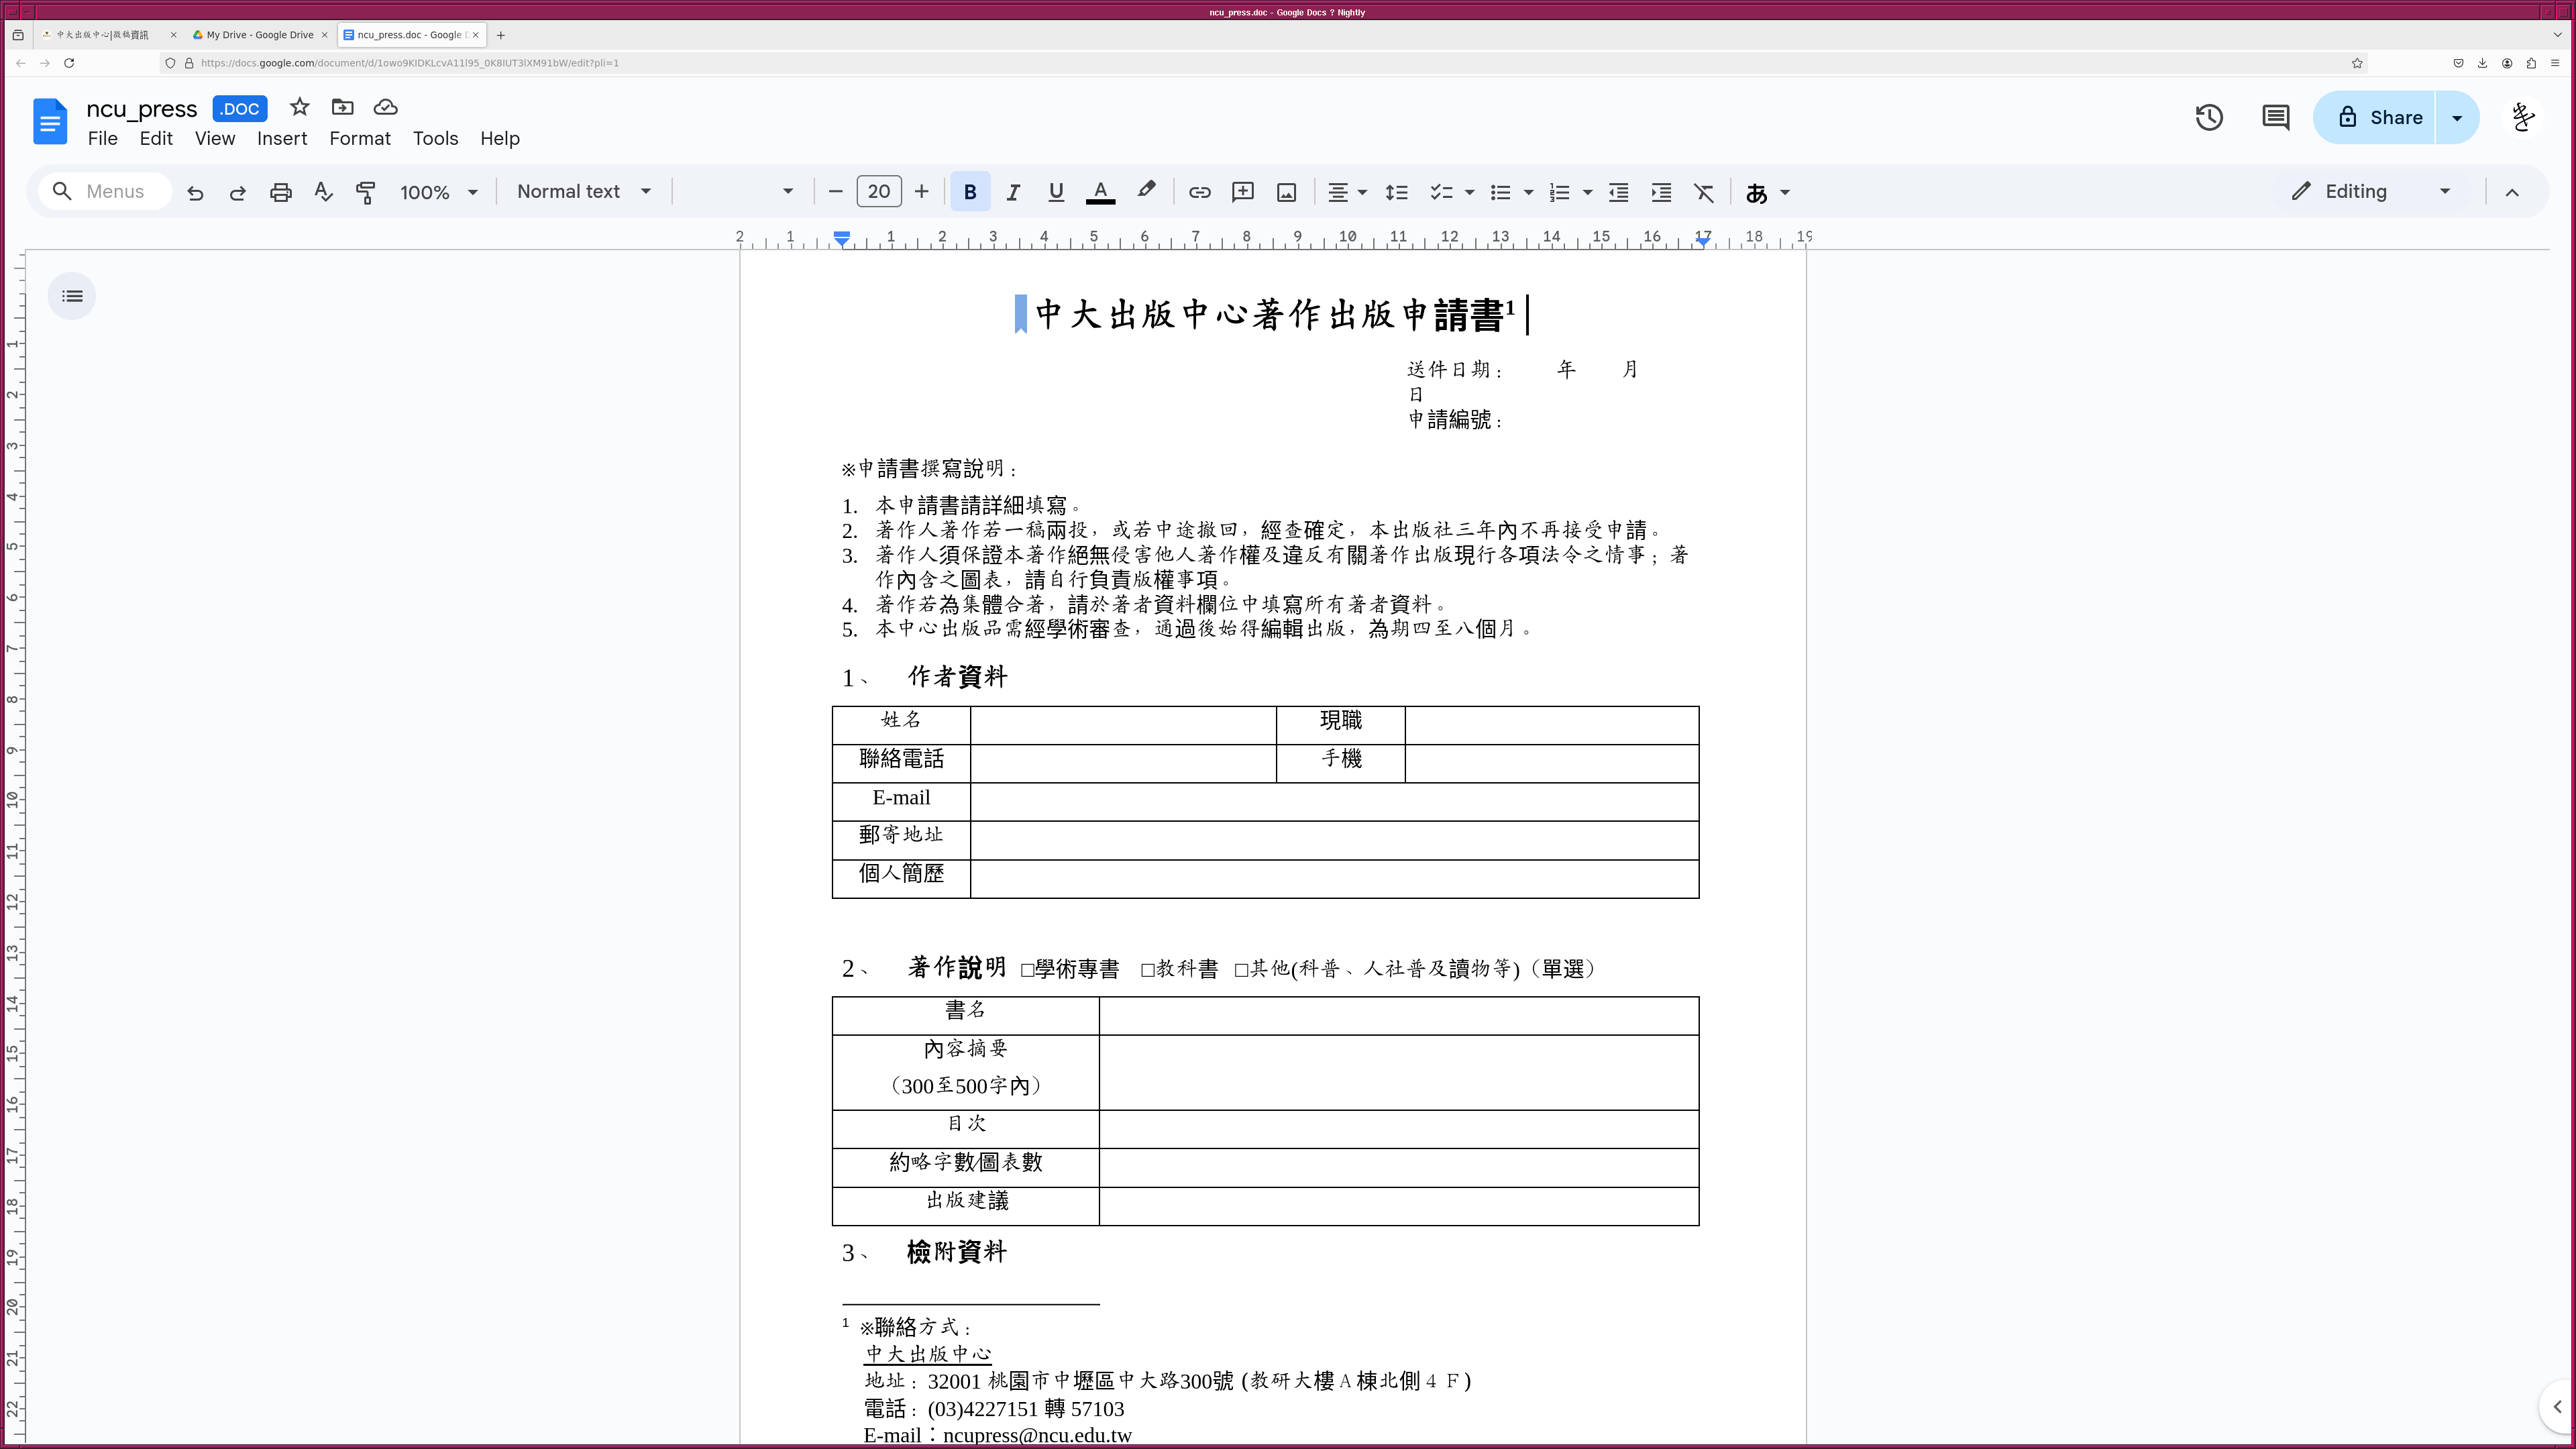Image resolution: width=2576 pixels, height=1449 pixels.
Task: Toggle italic text formatting
Action: [x=1013, y=192]
